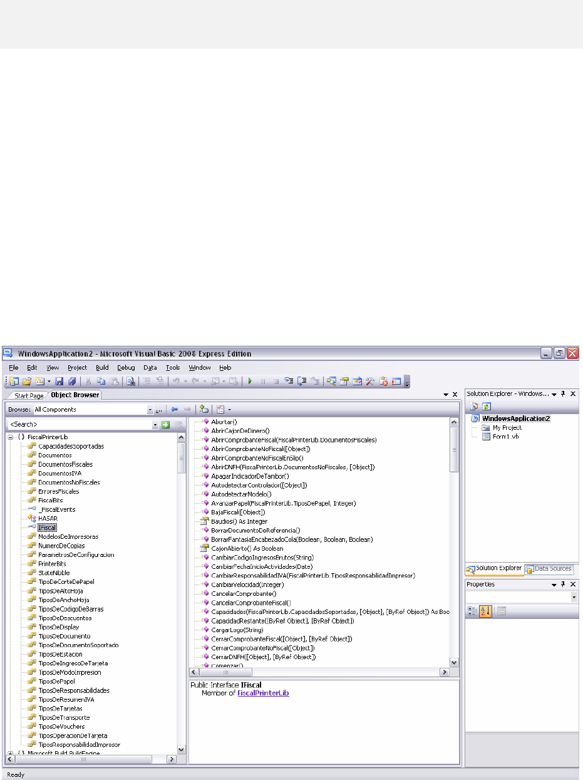
Task: Select Form1.vb in Solution Explorer
Action: click(505, 436)
